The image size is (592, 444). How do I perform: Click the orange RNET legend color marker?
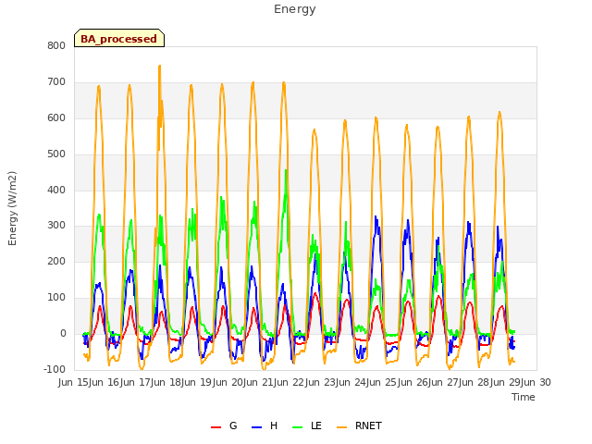click(x=341, y=427)
